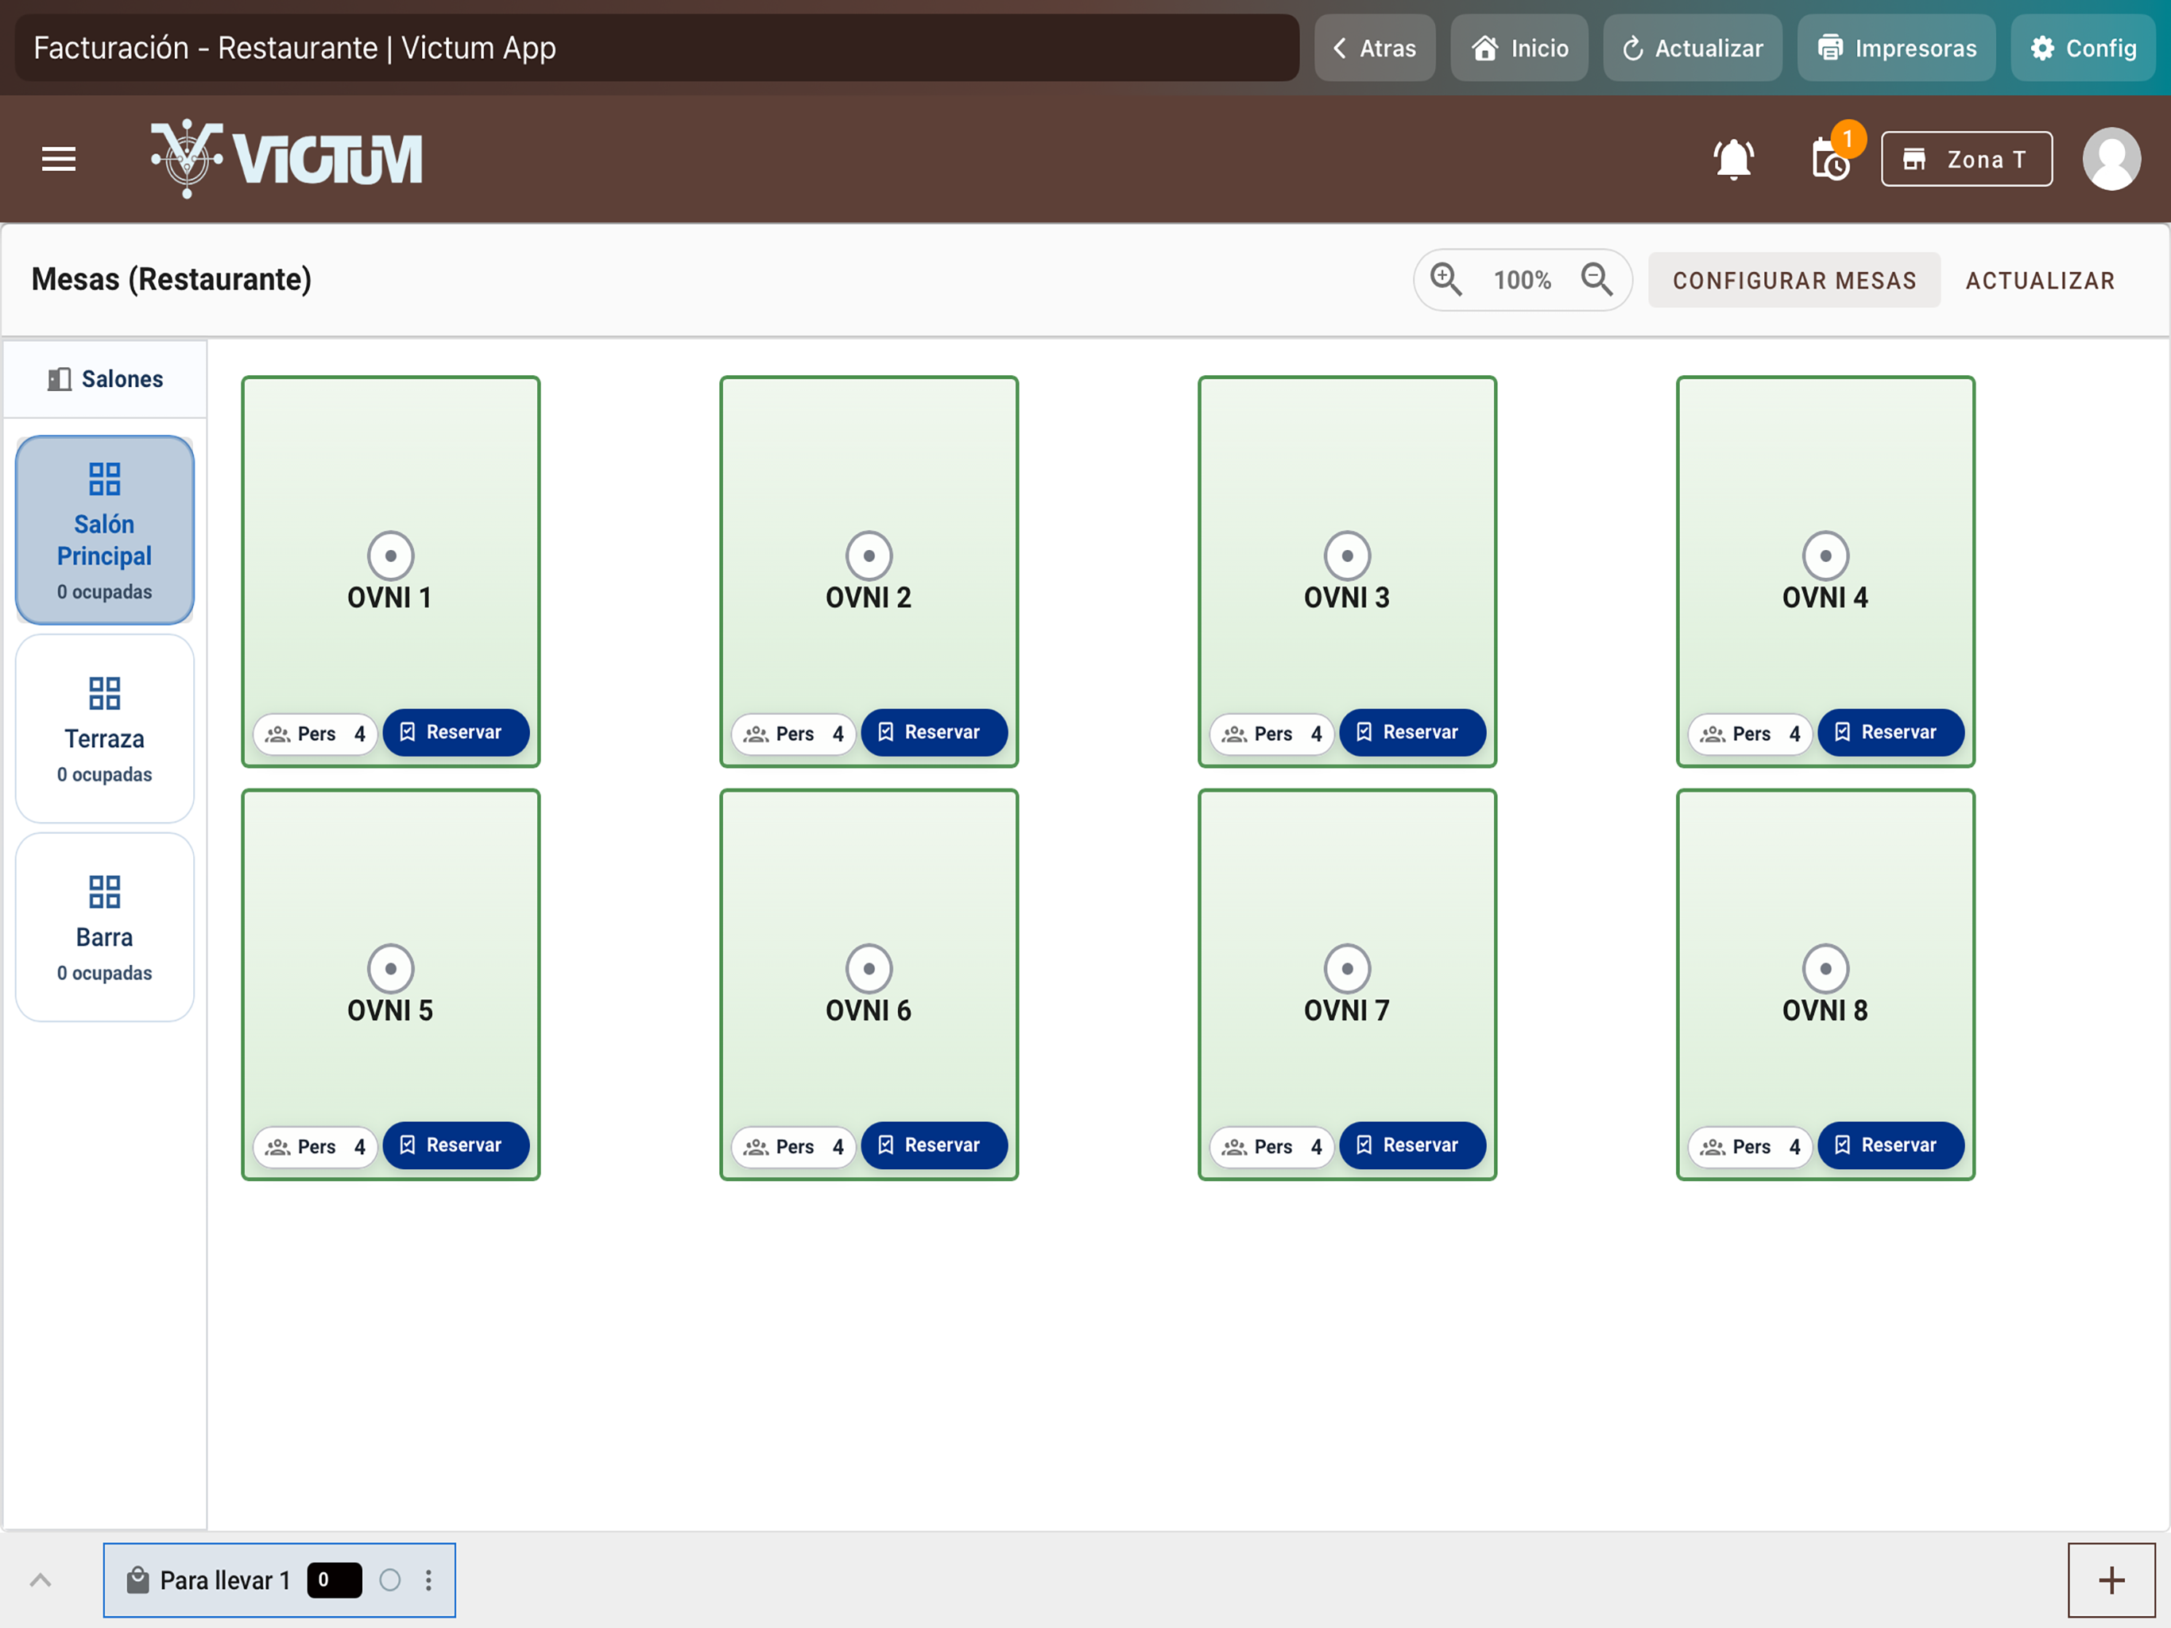Open table OVNI 3
Viewport: 2171px width, 1628px height.
click(x=1347, y=572)
